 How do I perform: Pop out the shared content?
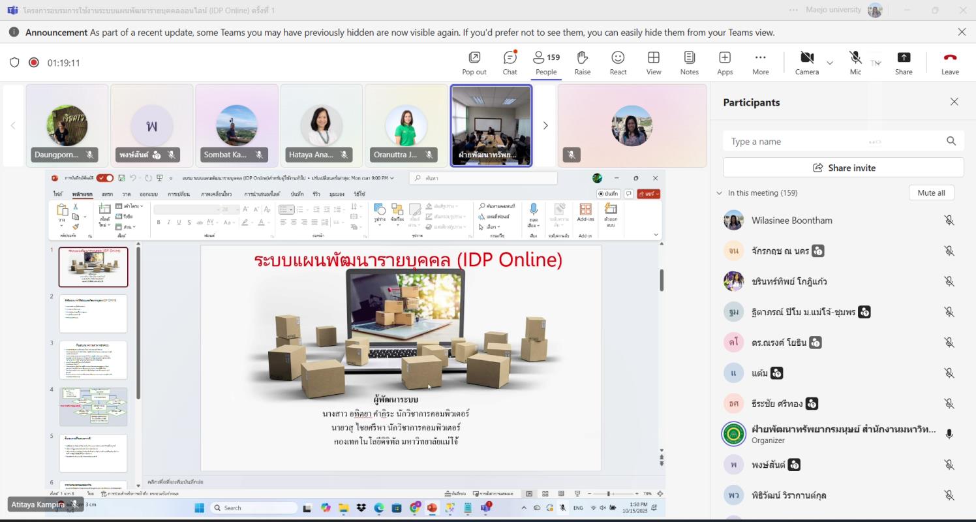(x=474, y=63)
